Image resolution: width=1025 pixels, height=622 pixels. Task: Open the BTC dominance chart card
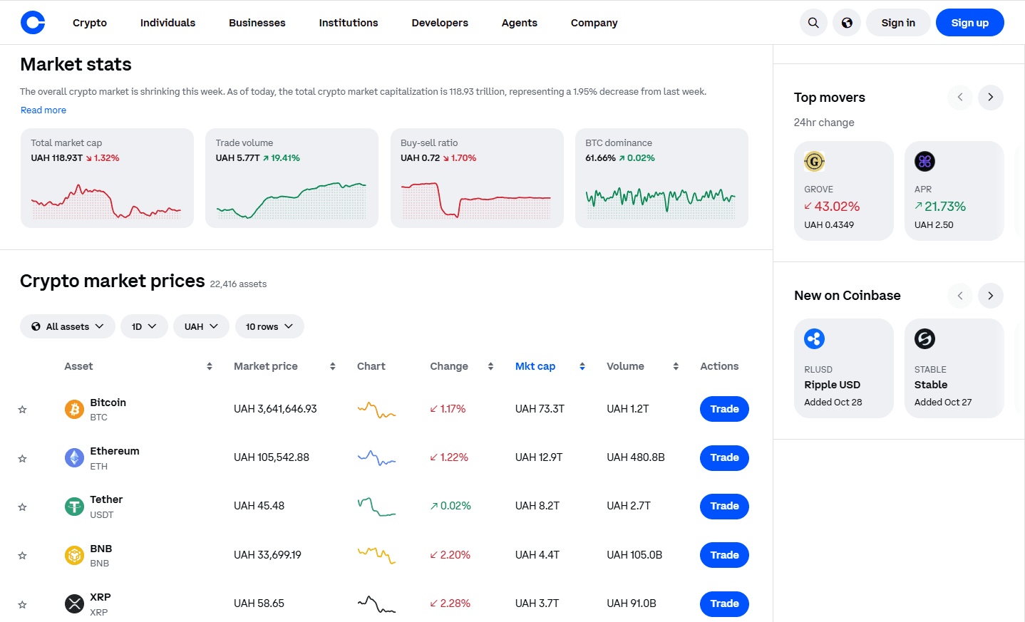point(661,178)
